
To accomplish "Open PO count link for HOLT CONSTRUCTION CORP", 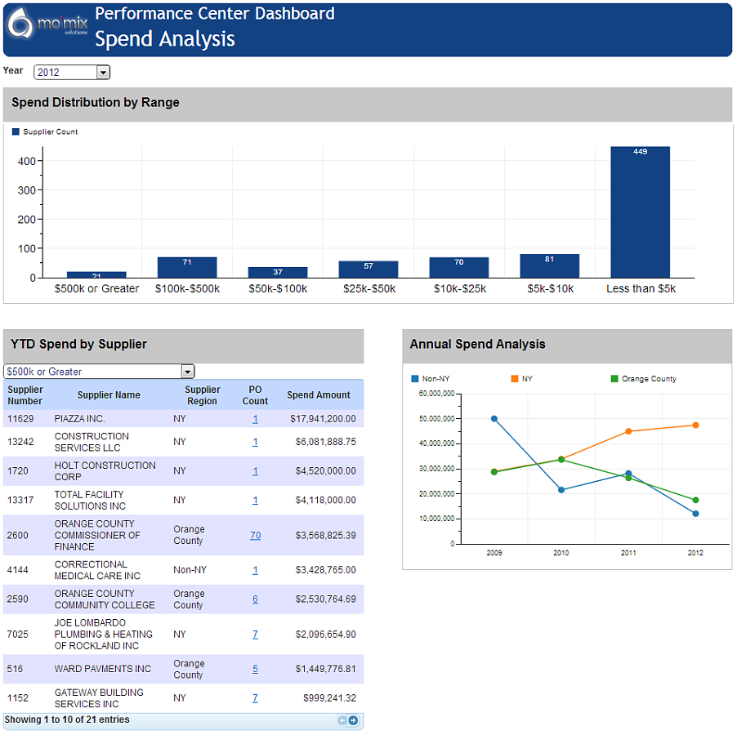I will coord(255,471).
